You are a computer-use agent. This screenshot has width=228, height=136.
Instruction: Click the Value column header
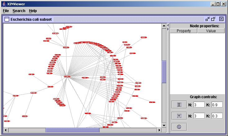coord(211,31)
